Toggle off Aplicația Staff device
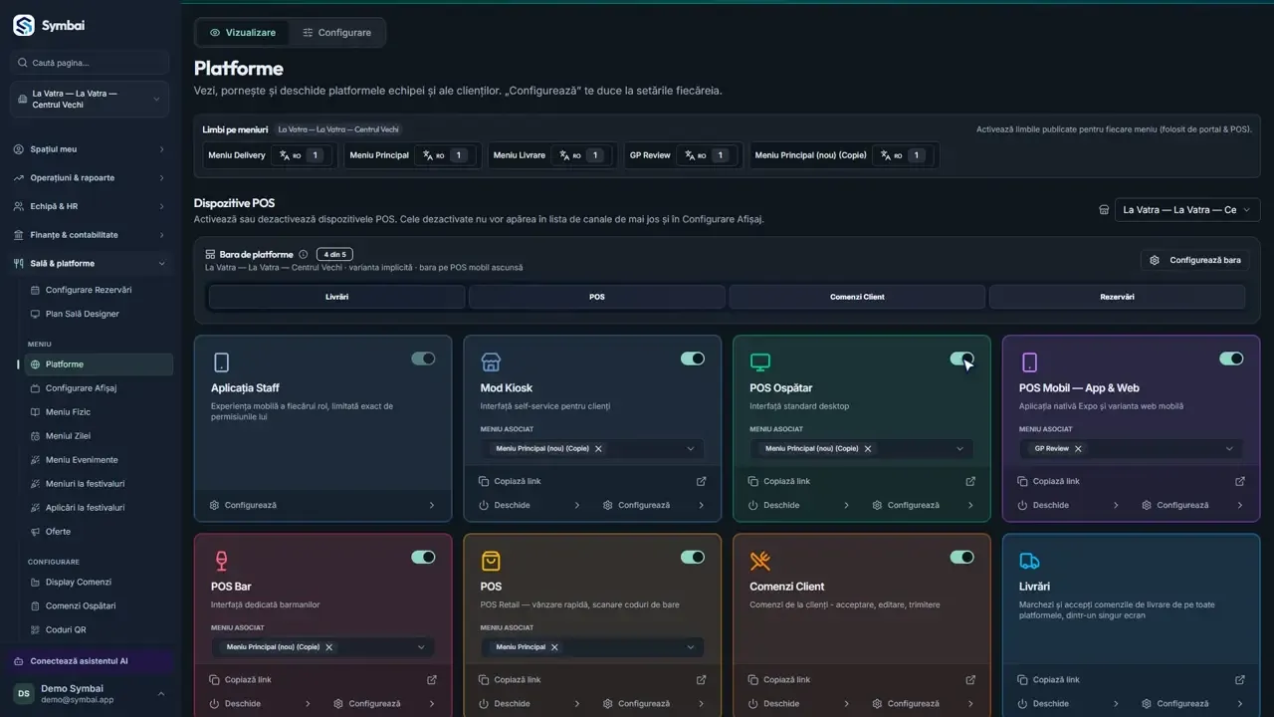The image size is (1274, 717). [423, 358]
